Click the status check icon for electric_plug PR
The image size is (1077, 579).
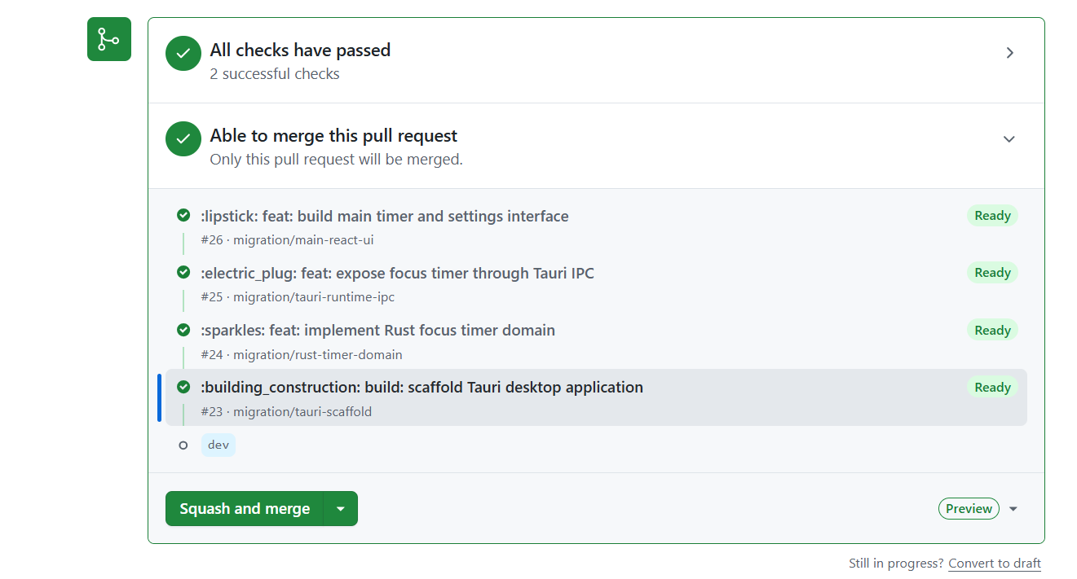click(x=183, y=272)
